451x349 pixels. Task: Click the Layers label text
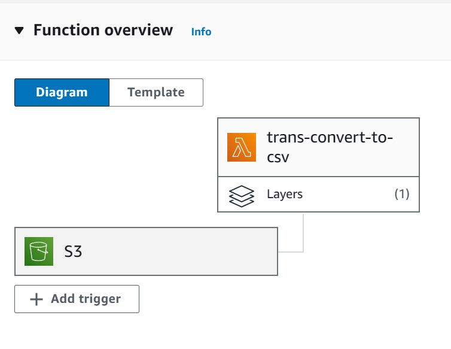coord(285,195)
